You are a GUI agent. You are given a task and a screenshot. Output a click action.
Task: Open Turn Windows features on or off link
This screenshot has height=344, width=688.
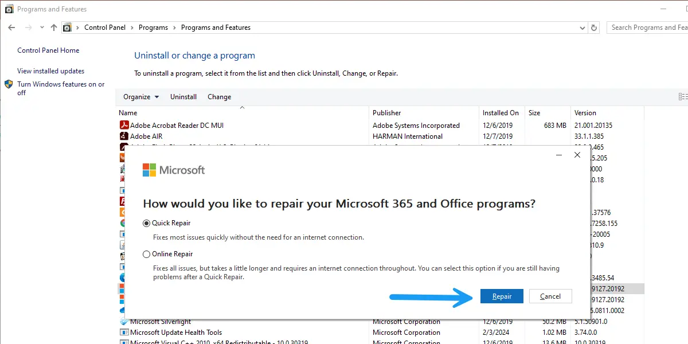point(61,88)
